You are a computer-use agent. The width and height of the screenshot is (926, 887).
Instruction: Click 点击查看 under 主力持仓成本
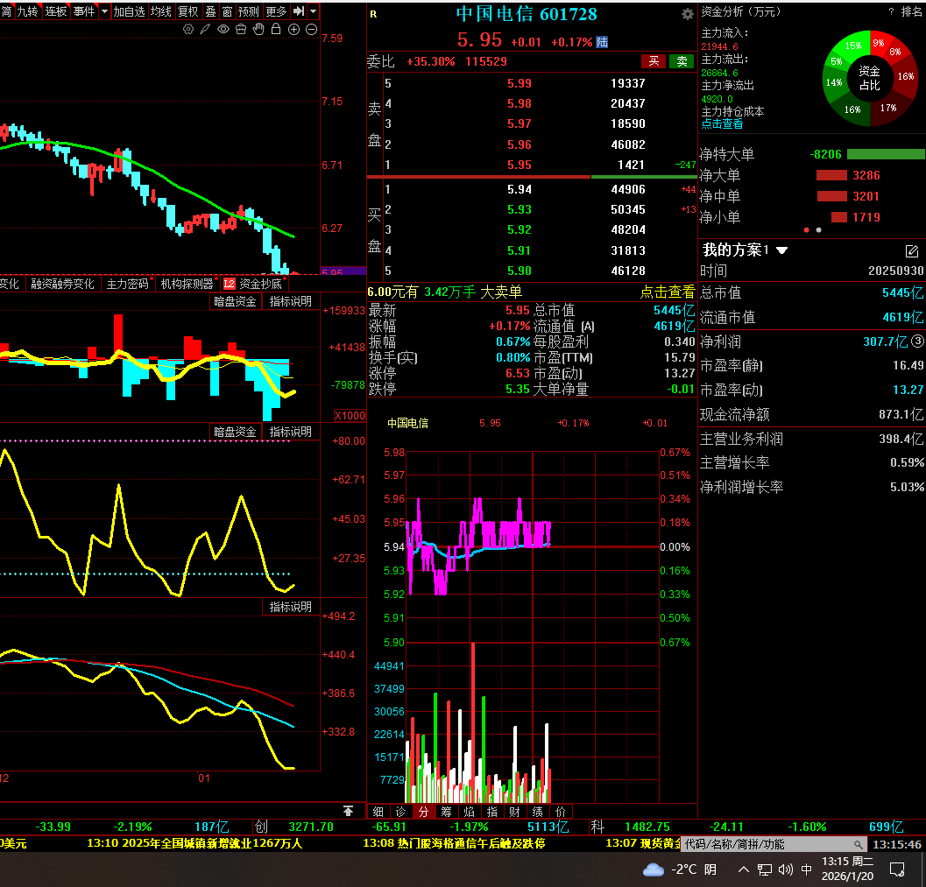[722, 124]
